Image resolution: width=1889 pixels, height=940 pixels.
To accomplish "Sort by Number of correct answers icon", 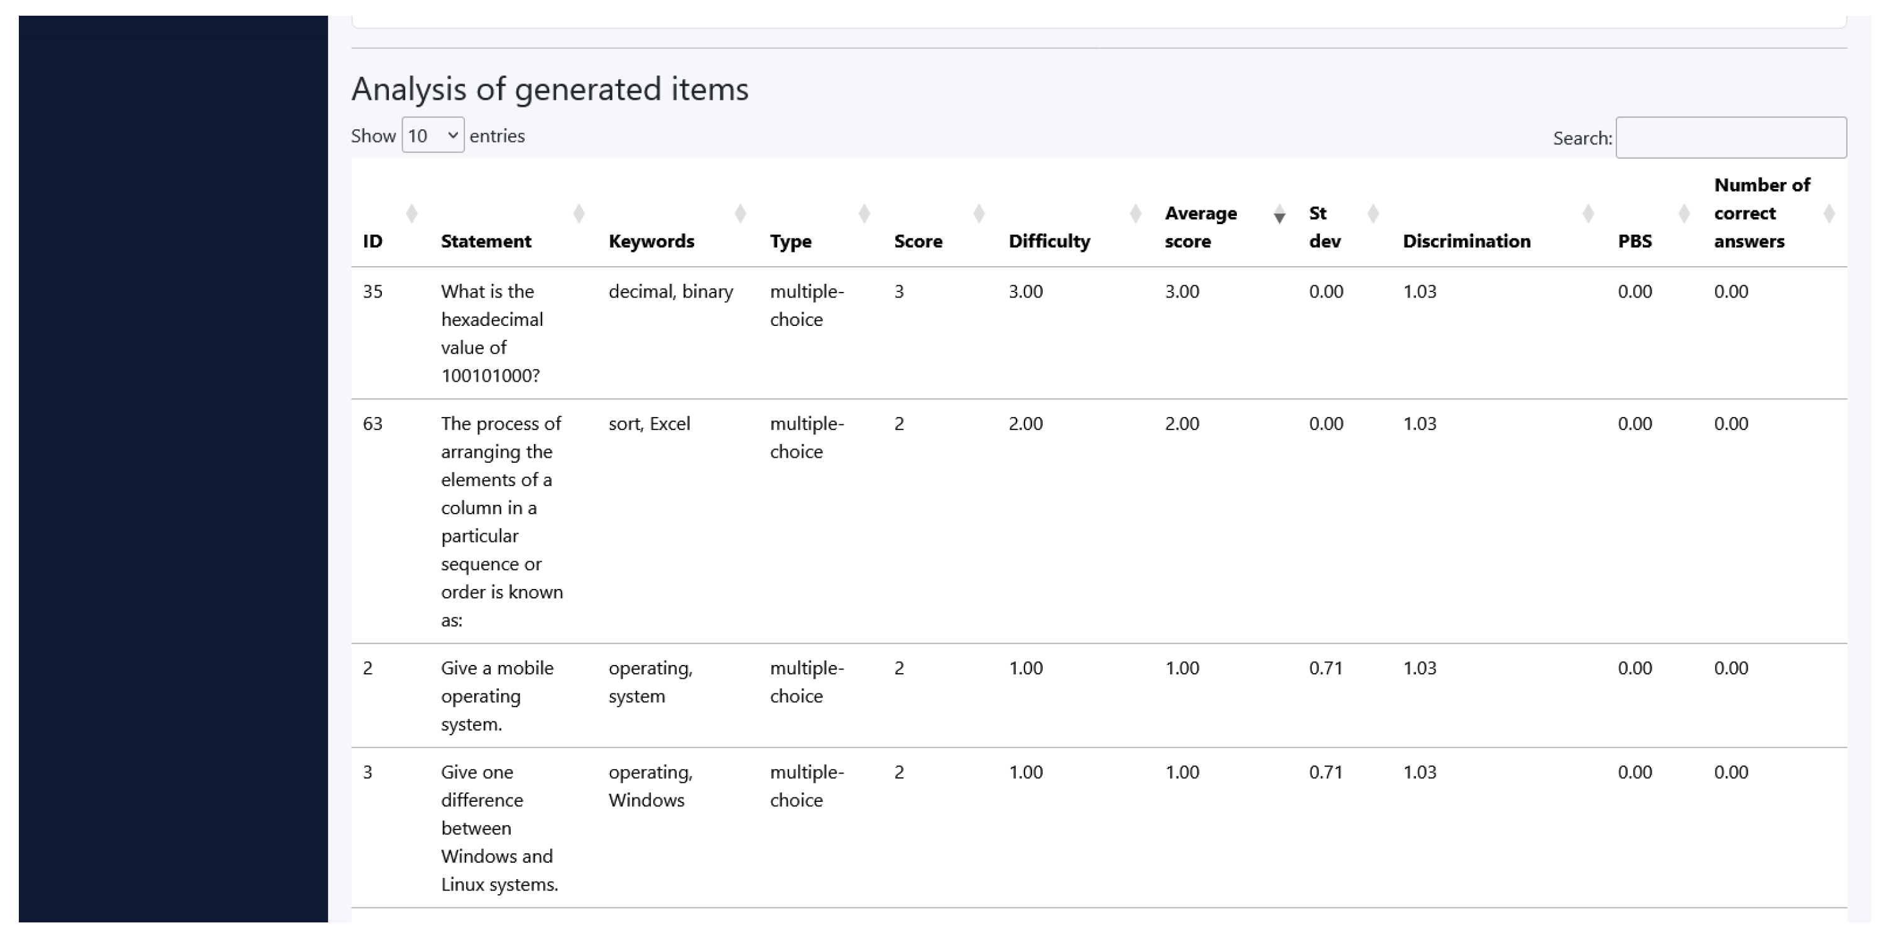I will click(1829, 213).
